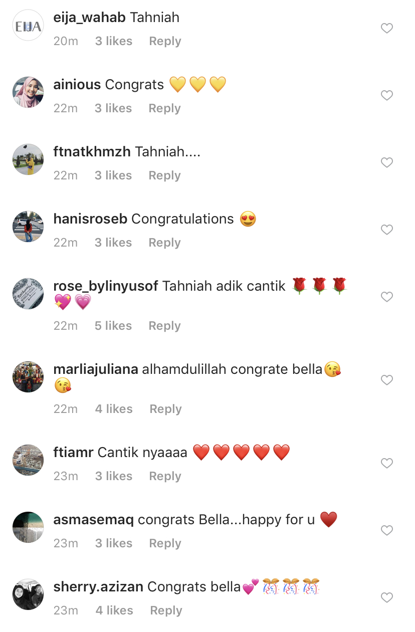Tap heart on ainious's Congrats comment
Image resolution: width=415 pixels, height=632 pixels.
click(387, 96)
